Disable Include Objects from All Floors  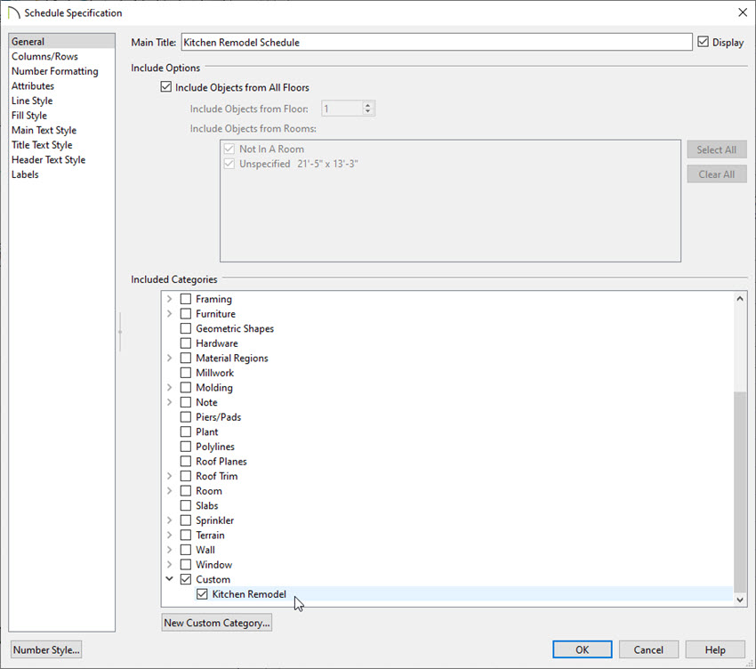(x=166, y=86)
